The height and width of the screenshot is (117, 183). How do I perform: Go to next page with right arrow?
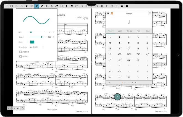click(22, 108)
